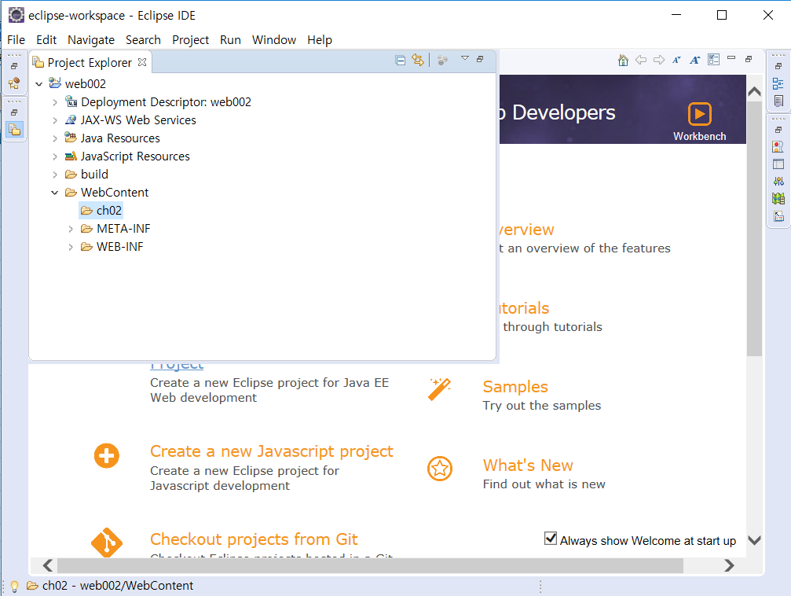Open the Run menu

click(x=230, y=40)
